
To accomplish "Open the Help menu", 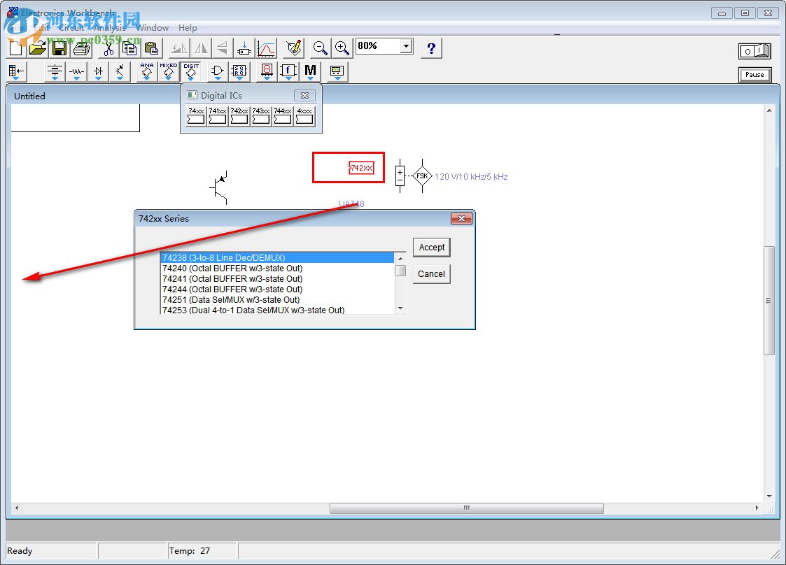I will tap(188, 27).
